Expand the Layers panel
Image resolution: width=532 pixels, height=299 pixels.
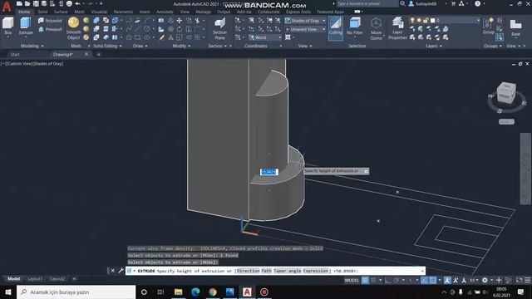click(x=434, y=46)
